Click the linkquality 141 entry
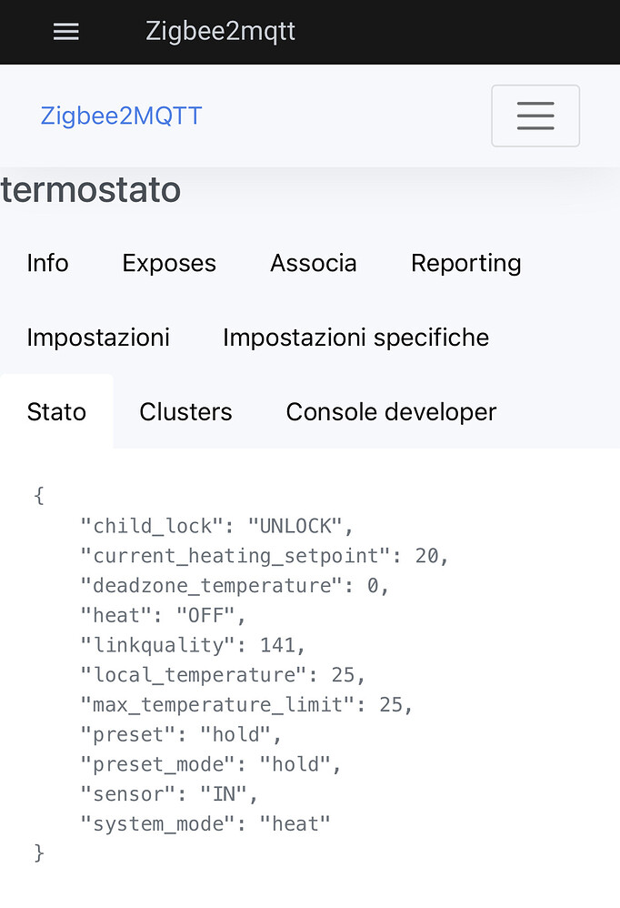The height and width of the screenshot is (908, 620). (192, 645)
